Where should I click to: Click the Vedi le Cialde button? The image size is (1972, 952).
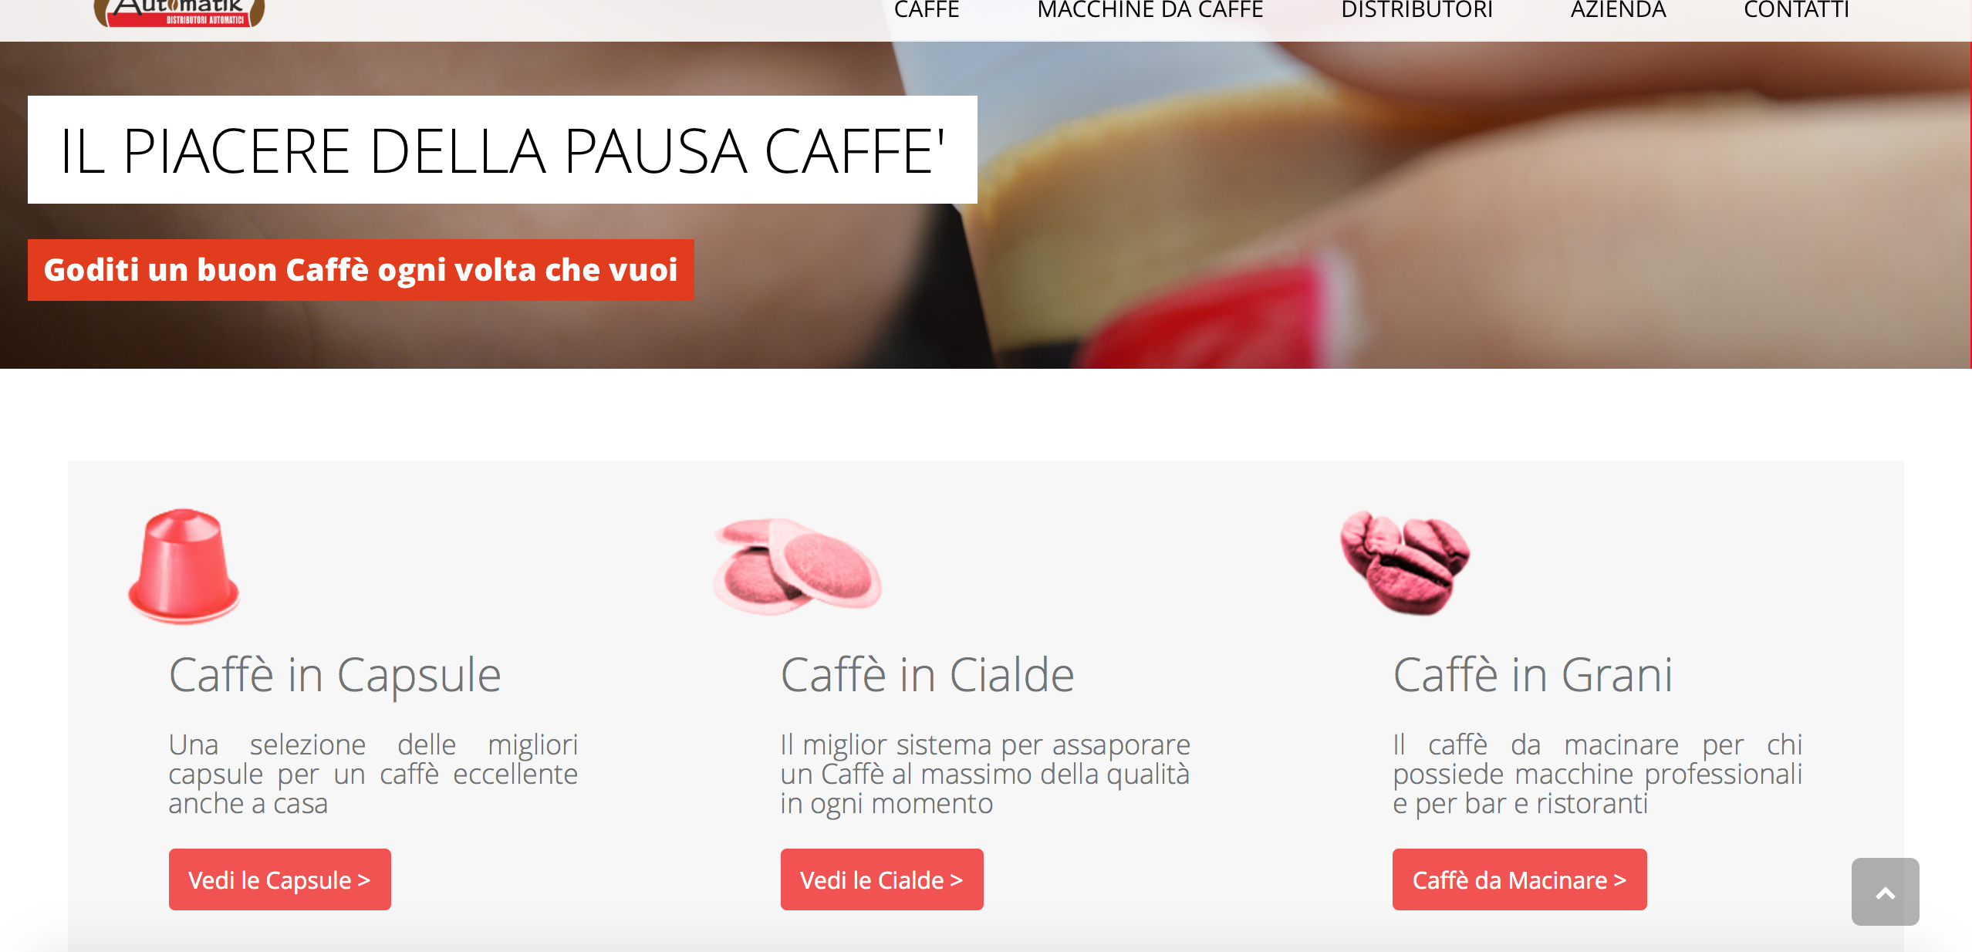point(882,879)
